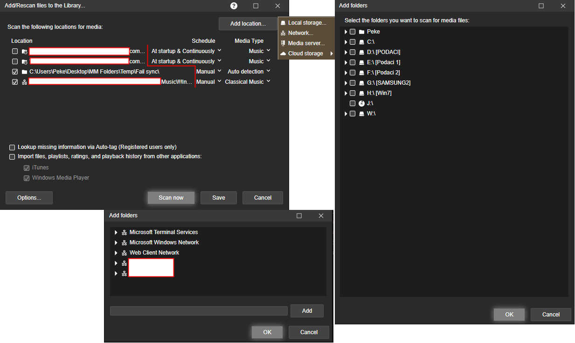Expand the C:\ drive tree node
Image resolution: width=575 pixels, height=343 pixels.
pyautogui.click(x=346, y=42)
